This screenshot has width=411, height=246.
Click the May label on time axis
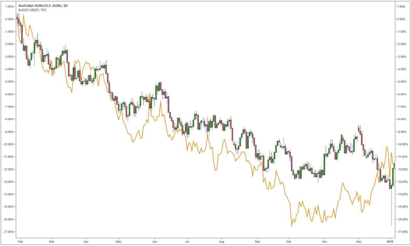coord(119,242)
